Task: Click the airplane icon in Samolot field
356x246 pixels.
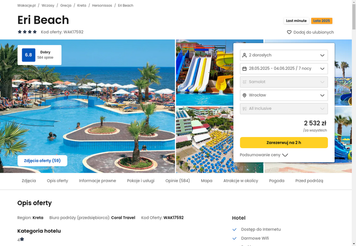Action: point(244,82)
